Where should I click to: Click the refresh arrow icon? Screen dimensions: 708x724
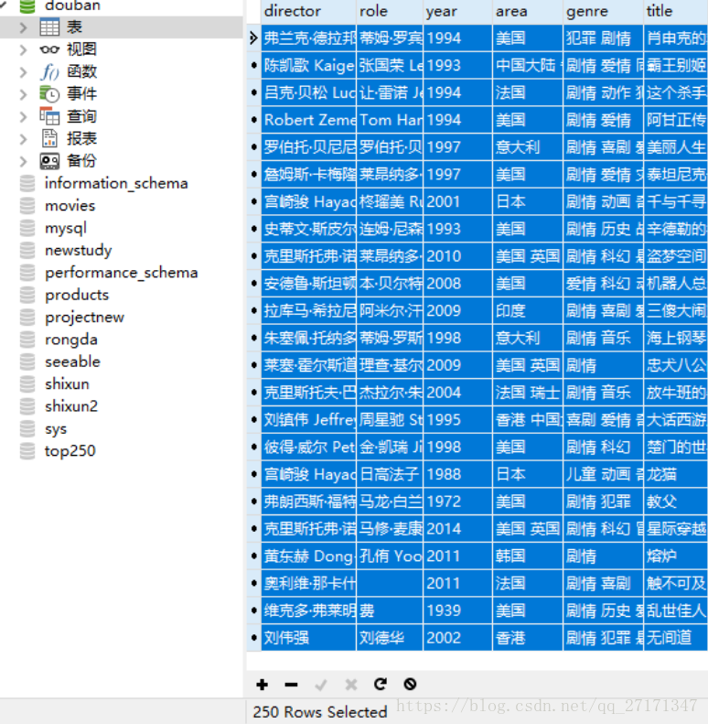[x=381, y=684]
